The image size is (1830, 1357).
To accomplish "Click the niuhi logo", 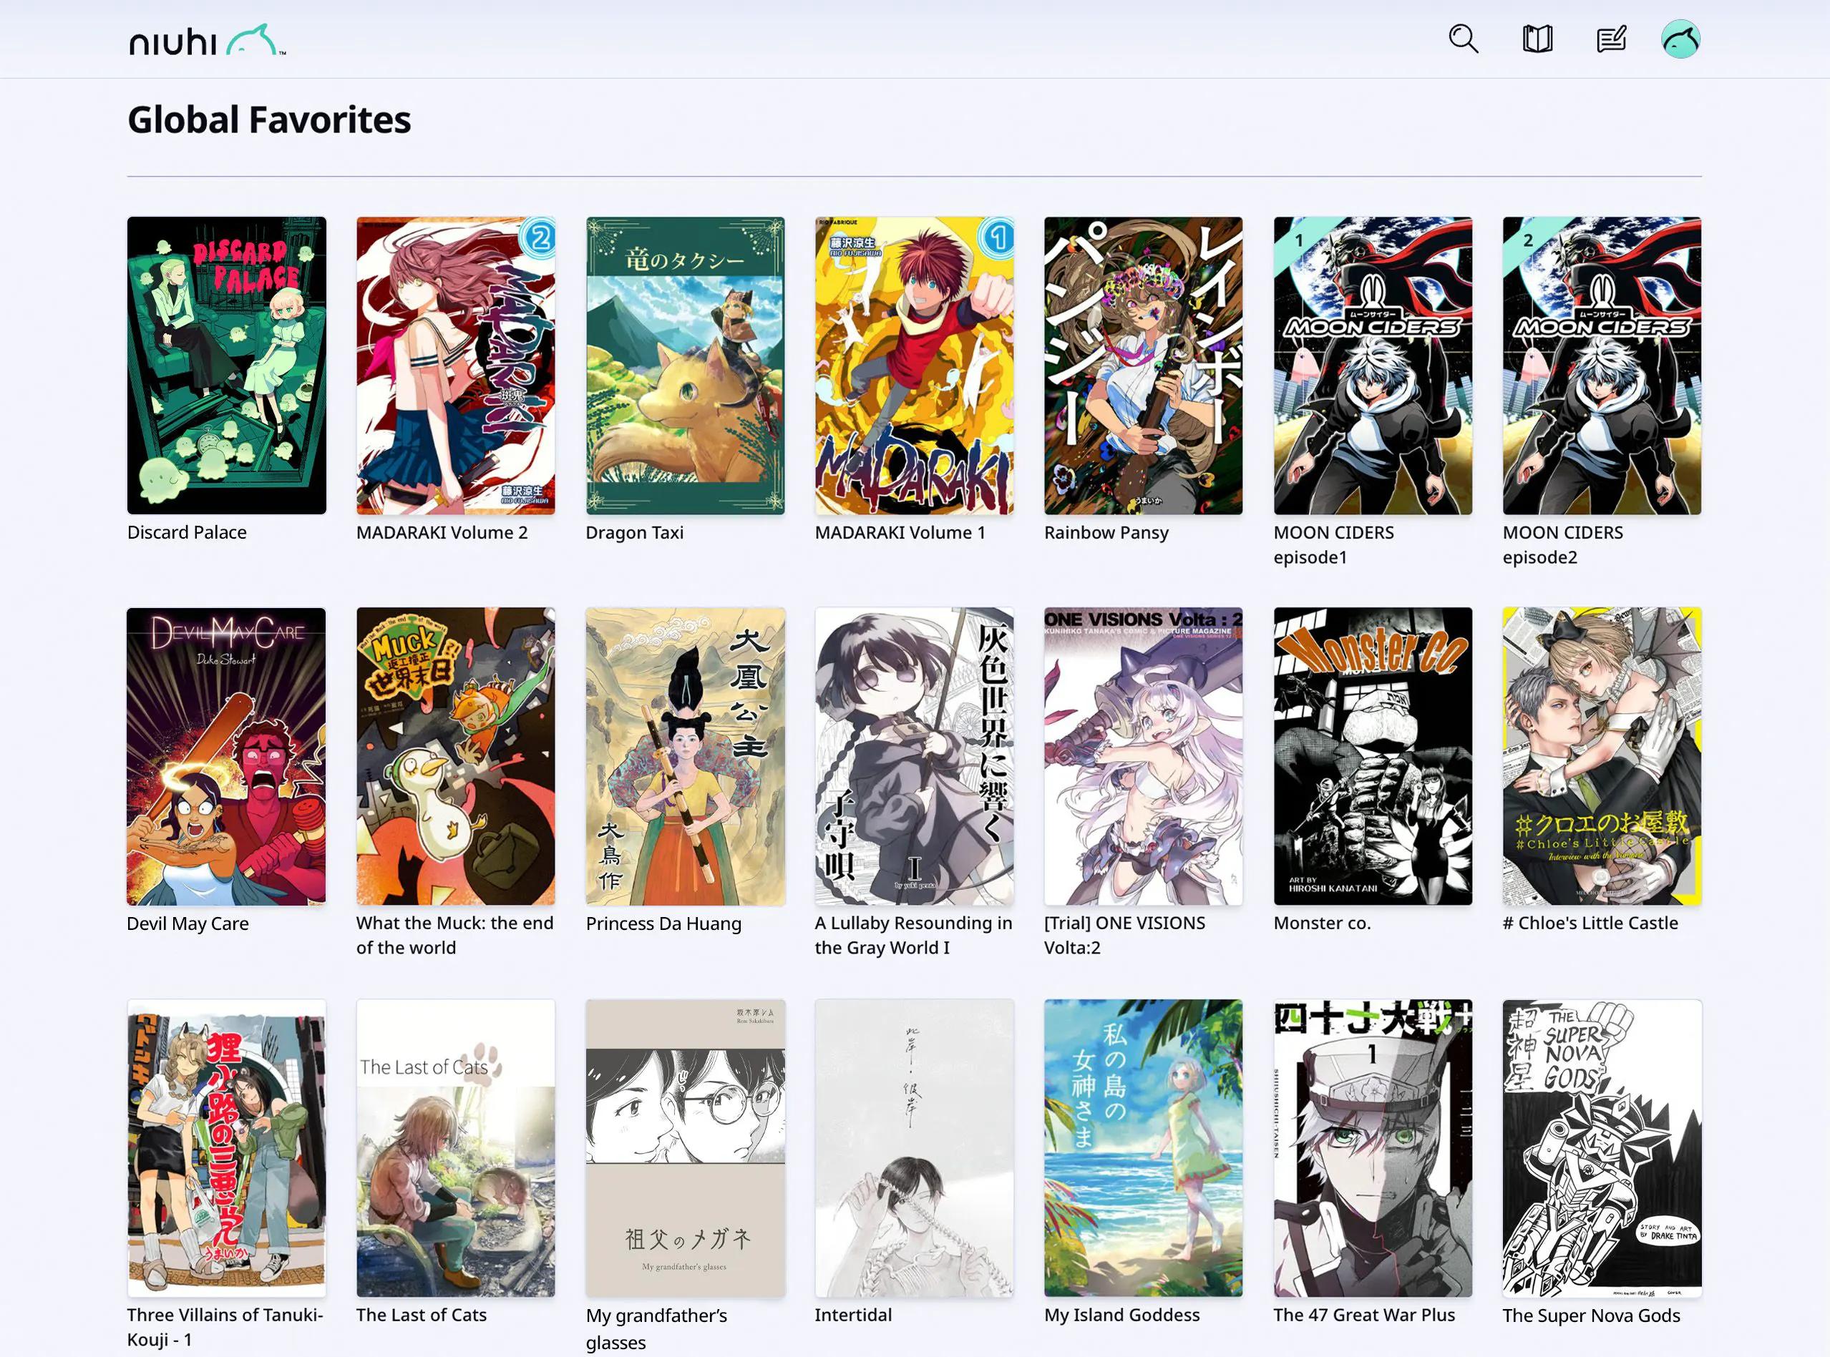I will point(207,40).
